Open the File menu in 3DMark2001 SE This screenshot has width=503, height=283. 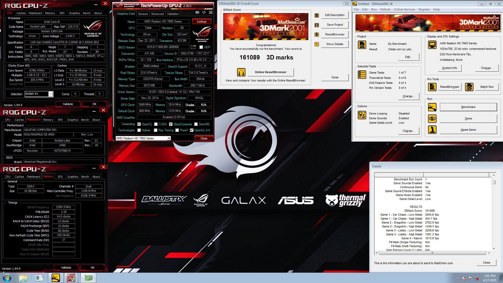tap(356, 9)
